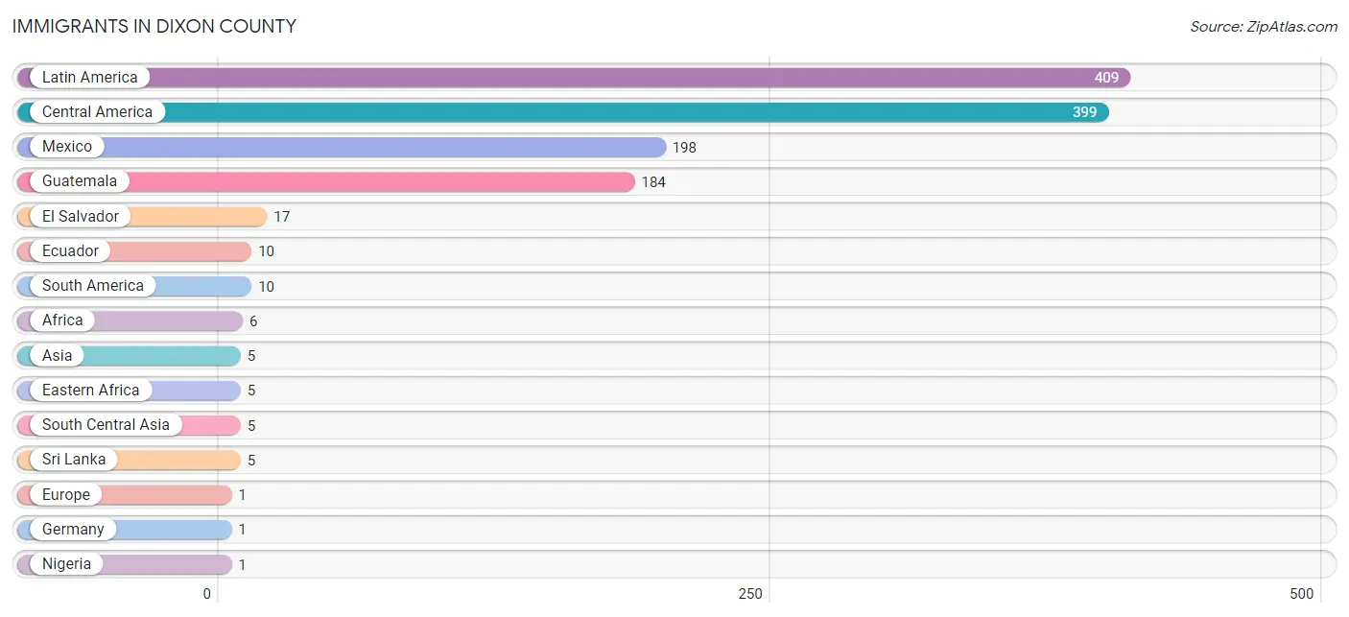Click the Europe bar label

click(x=66, y=494)
